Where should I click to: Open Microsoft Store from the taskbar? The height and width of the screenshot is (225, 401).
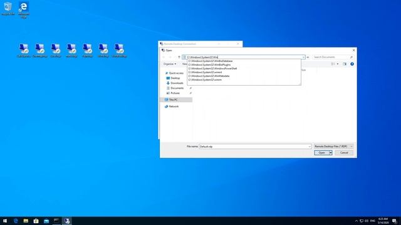[36, 221]
